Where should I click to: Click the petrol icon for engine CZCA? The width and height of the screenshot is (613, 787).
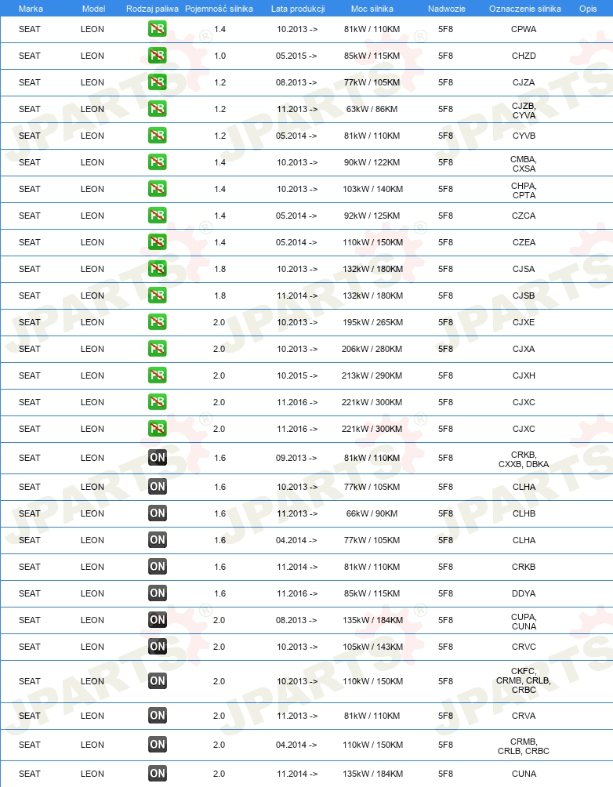tap(157, 216)
